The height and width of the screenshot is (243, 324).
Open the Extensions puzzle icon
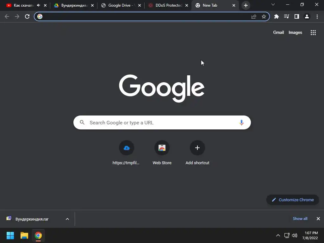pyautogui.click(x=277, y=16)
